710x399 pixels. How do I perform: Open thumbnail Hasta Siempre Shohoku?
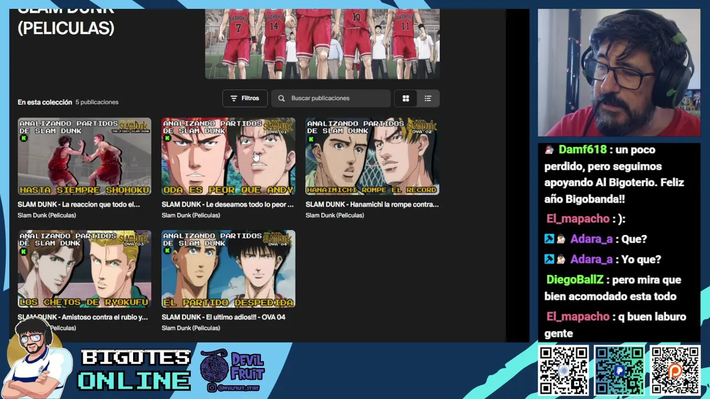(x=84, y=156)
